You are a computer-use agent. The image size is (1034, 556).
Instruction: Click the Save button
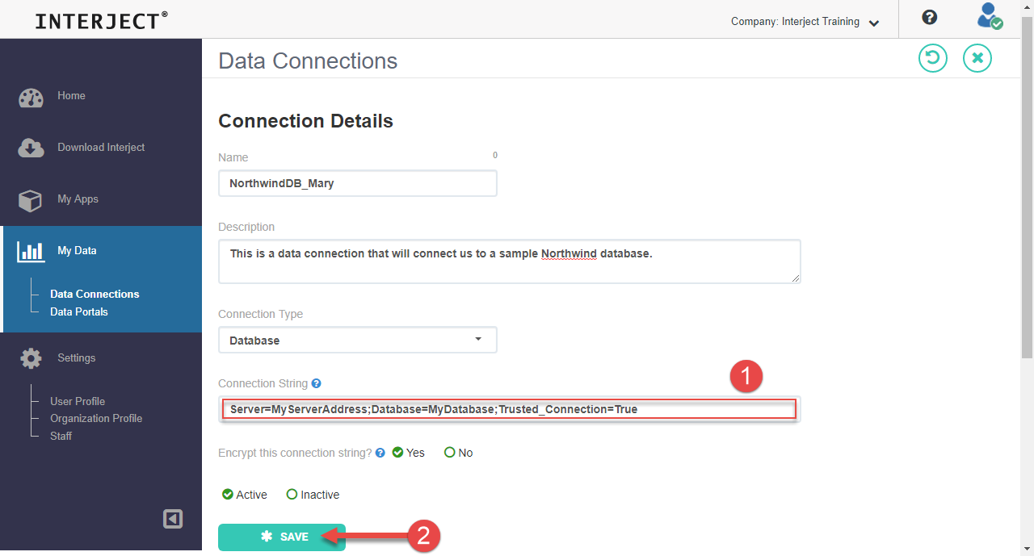tap(282, 537)
